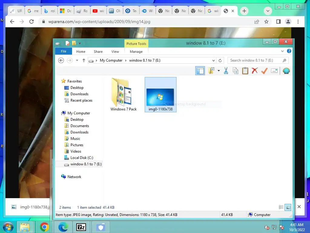The height and width of the screenshot is (233, 310).
Task: Switch to Details view via status bar icon
Action: (281, 207)
